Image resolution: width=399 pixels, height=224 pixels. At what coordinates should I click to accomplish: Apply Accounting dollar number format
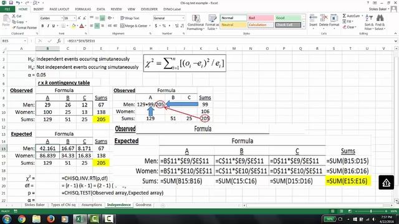pyautogui.click(x=156, y=26)
